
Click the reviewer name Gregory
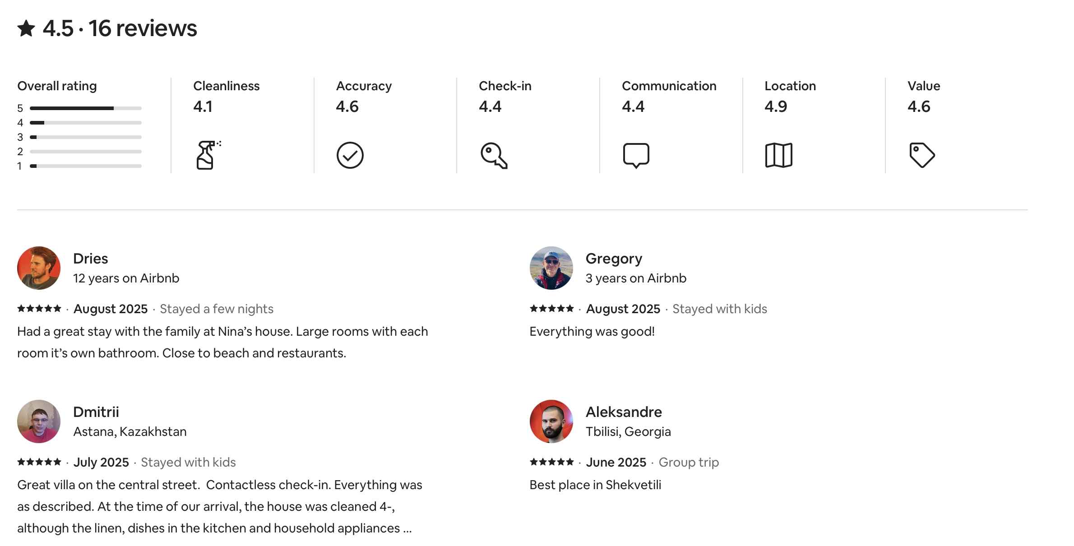pyautogui.click(x=614, y=259)
